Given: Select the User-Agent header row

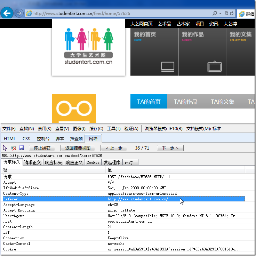Looking at the screenshot, I should (123, 216).
